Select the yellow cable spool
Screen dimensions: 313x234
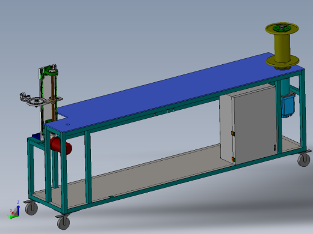coord(282,46)
